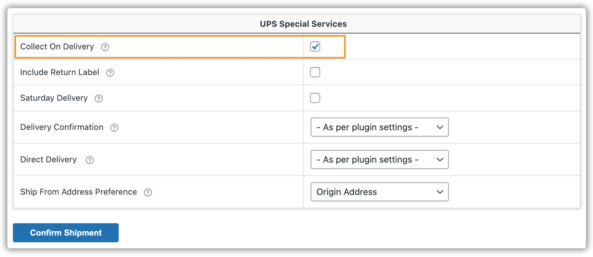Click the Include Return Label text
The image size is (593, 257).
60,72
